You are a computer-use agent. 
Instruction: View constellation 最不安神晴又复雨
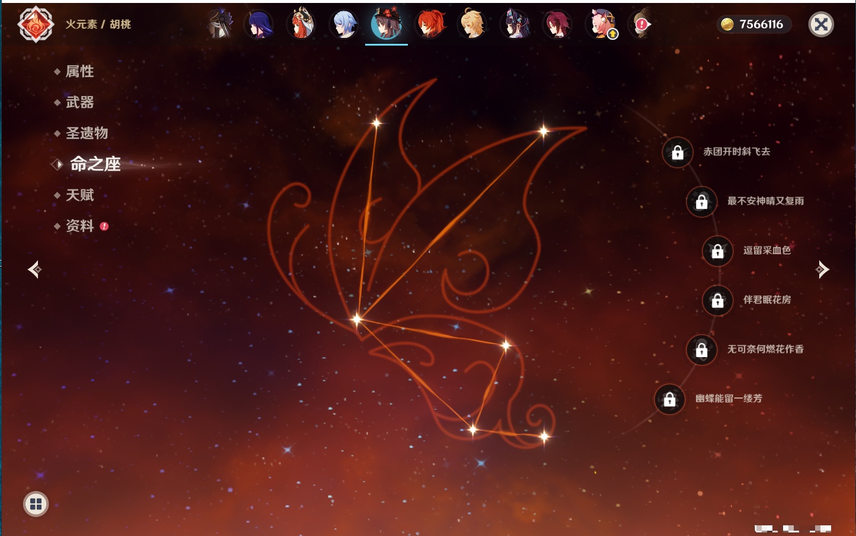pyautogui.click(x=765, y=201)
